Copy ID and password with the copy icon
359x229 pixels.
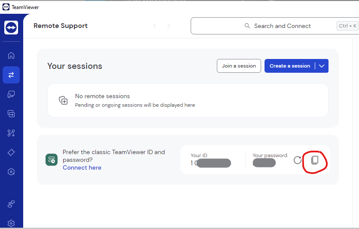315,160
